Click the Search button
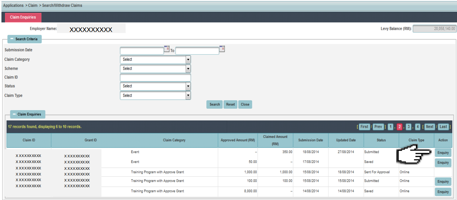 215,104
